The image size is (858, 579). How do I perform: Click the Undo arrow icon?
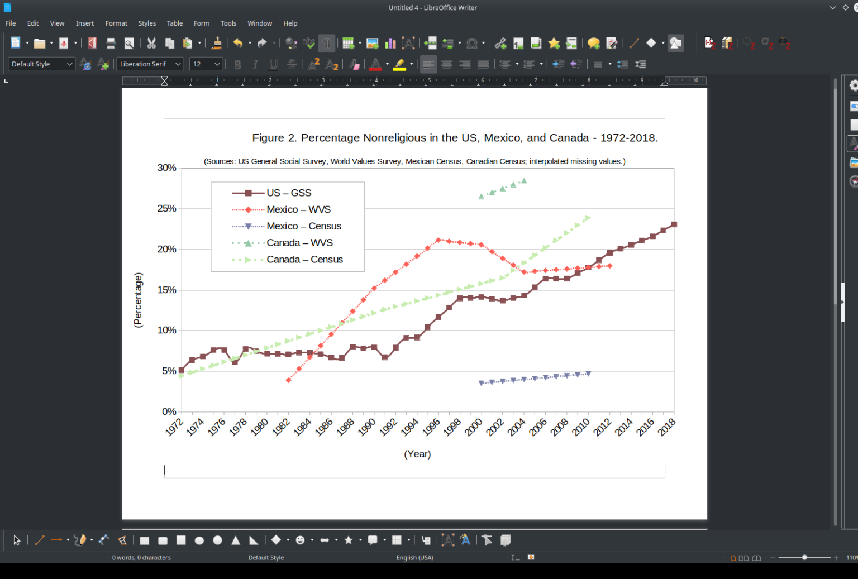(x=238, y=43)
